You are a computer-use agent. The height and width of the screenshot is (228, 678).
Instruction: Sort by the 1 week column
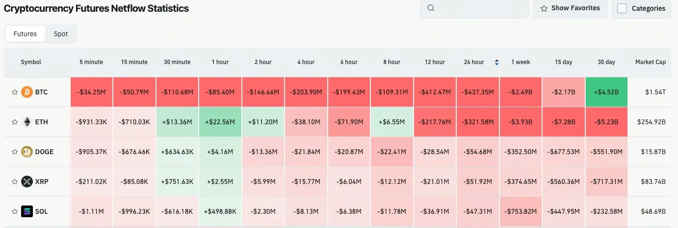pos(521,62)
